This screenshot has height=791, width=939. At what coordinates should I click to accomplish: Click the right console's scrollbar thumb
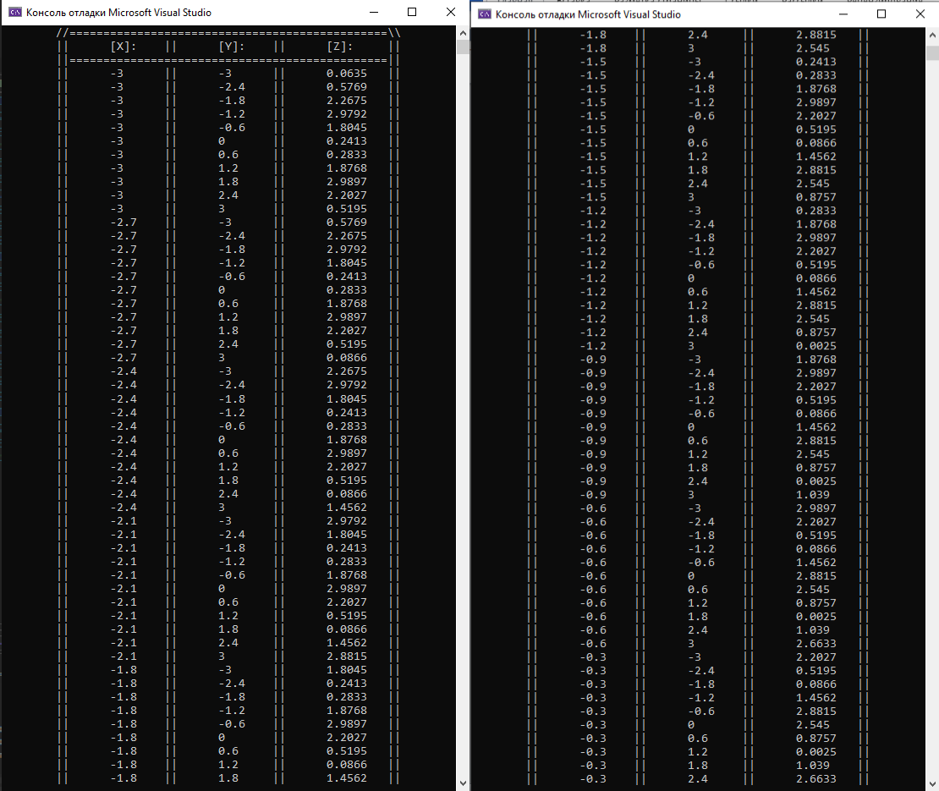point(932,53)
